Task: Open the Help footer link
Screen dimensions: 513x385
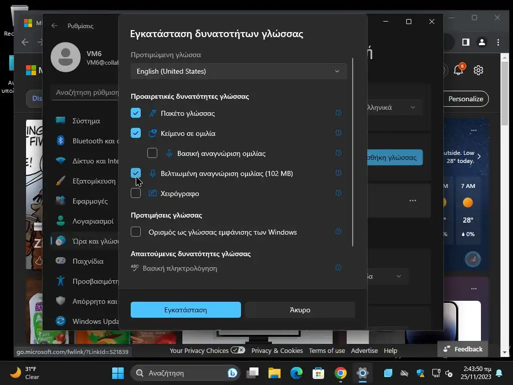Action: coord(390,350)
